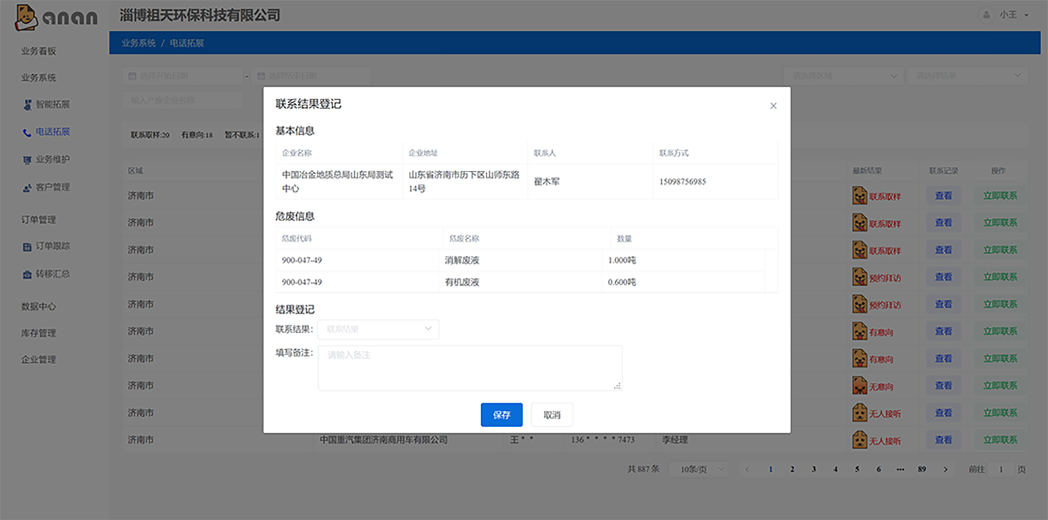Click 业务系统 in the breadcrumb
Screen dimensions: 1048x520
(138, 43)
